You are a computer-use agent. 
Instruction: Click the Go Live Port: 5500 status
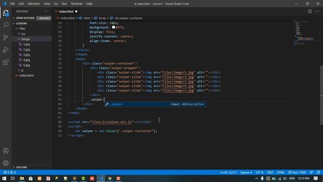[297, 172]
